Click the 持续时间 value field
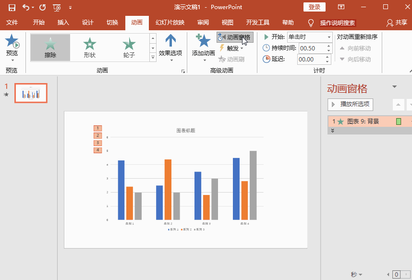412x280 pixels. [x=312, y=49]
